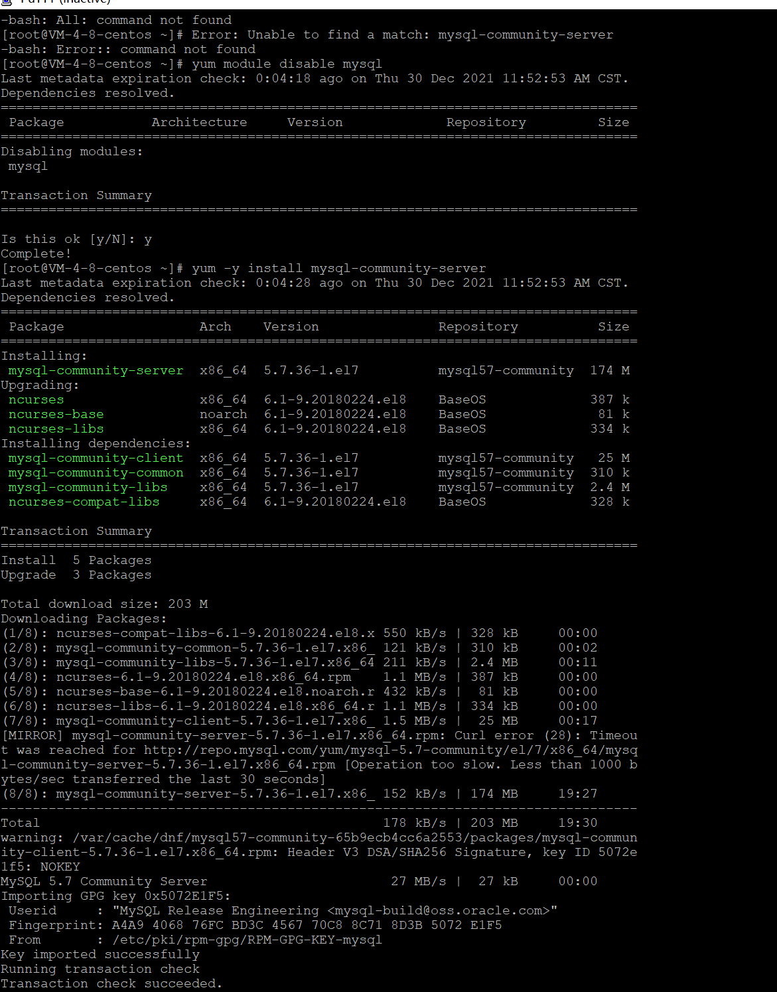The height and width of the screenshot is (992, 777).
Task: Click the '-bash: All: command not found' line
Action: [116, 21]
